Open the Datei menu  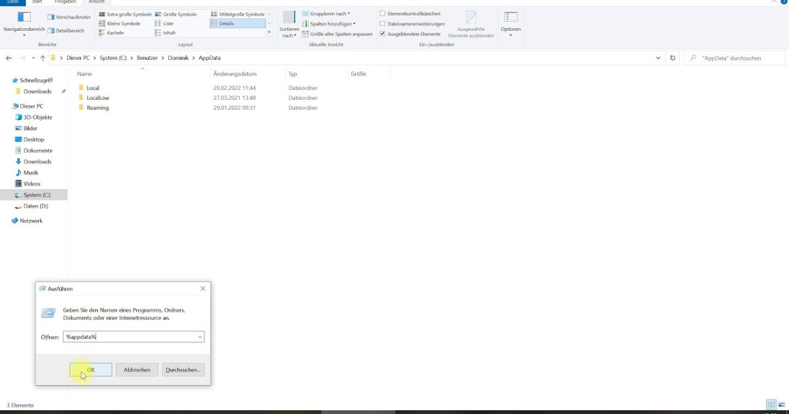(12, 2)
